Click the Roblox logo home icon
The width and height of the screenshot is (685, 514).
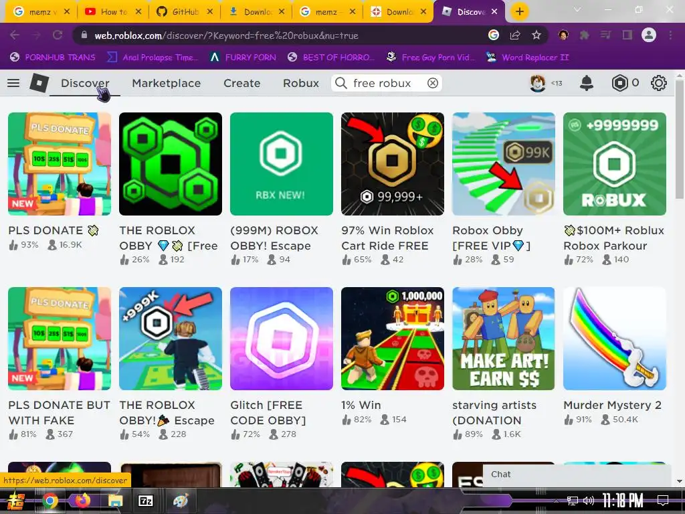39,83
